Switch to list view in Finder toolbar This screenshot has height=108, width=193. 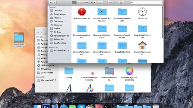click(x=78, y=2)
